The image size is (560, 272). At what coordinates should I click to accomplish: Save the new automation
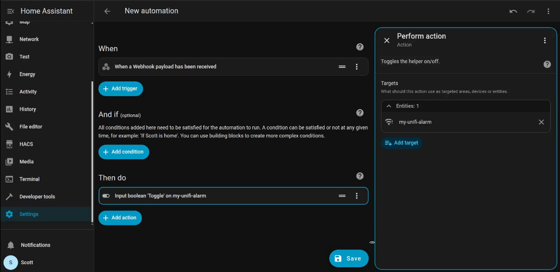[349, 258]
